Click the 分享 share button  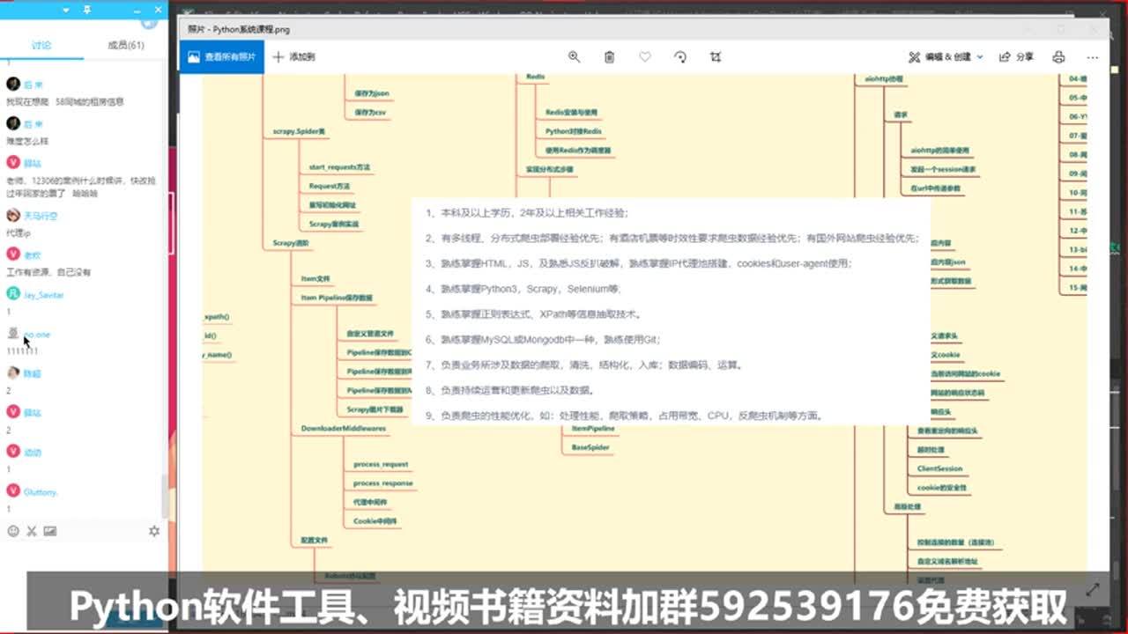pyautogui.click(x=1016, y=56)
